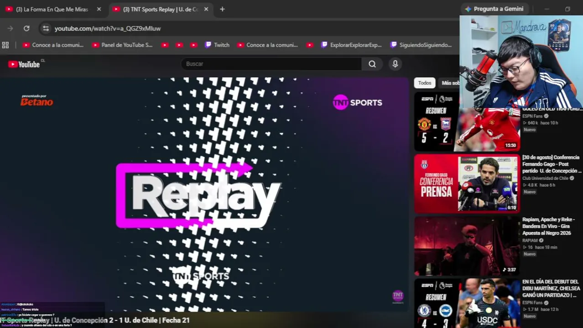Open the ExplorarExplorarExp... Twitch bookmark
Image resolution: width=583 pixels, height=328 pixels.
click(x=351, y=45)
